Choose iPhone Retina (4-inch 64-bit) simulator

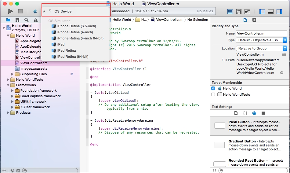tap(75, 38)
